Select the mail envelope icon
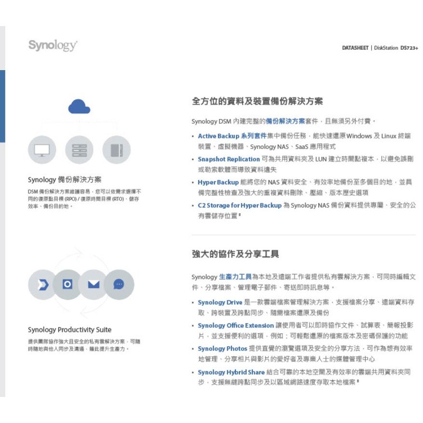Viewport: 423px width, 423px height. (94, 285)
